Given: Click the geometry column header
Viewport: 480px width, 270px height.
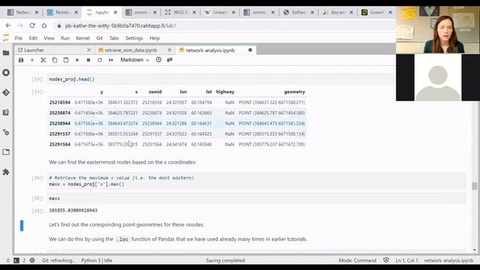Looking at the screenshot, I should pyautogui.click(x=294, y=91).
